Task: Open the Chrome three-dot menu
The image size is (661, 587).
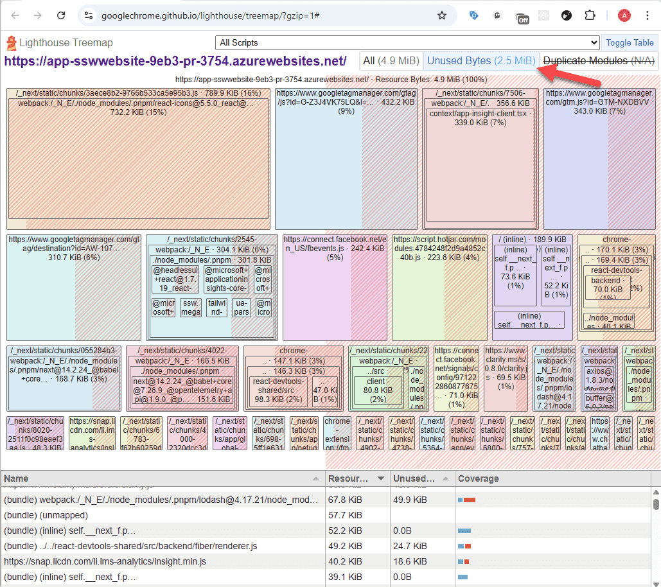Action: click(648, 15)
